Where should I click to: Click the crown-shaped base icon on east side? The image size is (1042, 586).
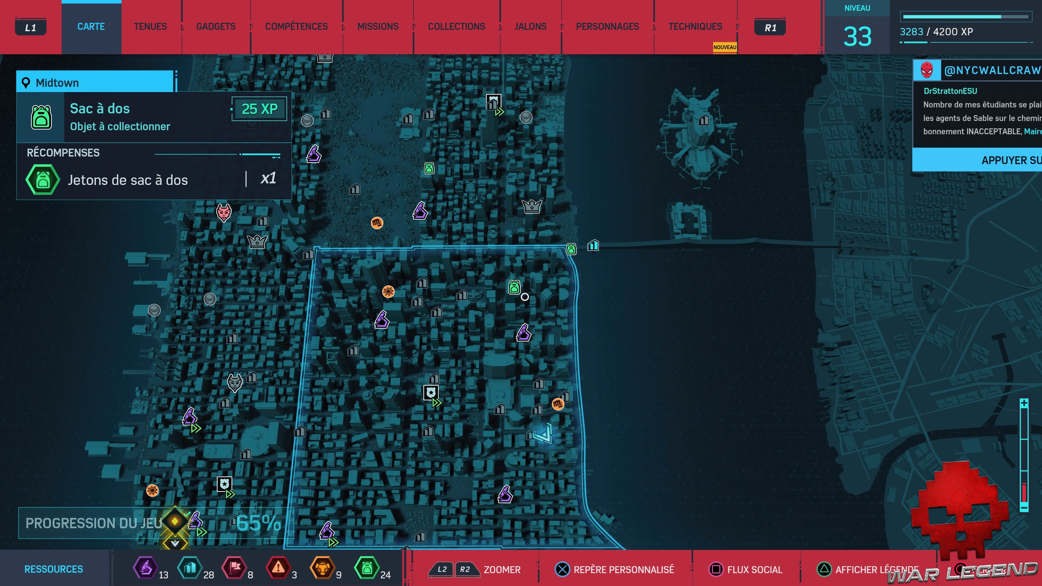click(532, 206)
